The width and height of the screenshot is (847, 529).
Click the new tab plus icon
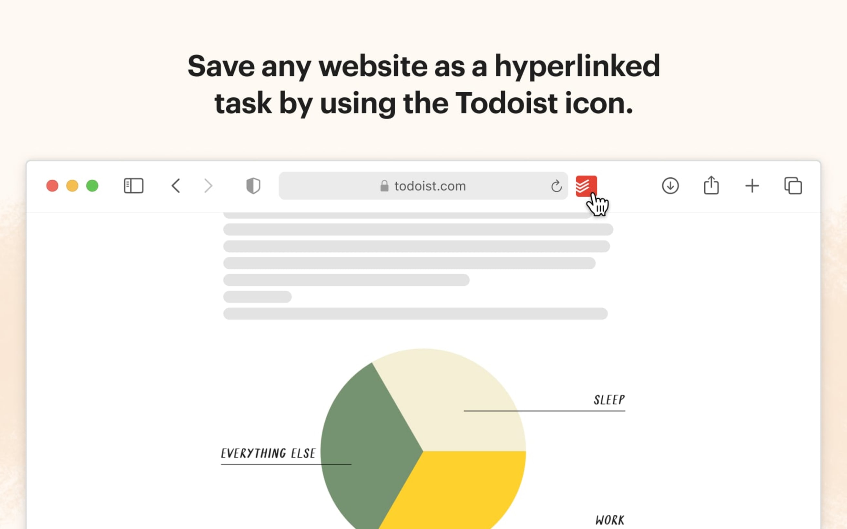coord(752,186)
